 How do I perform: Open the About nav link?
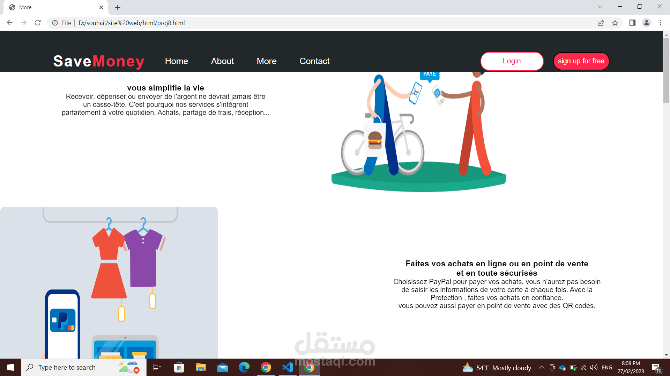222,61
